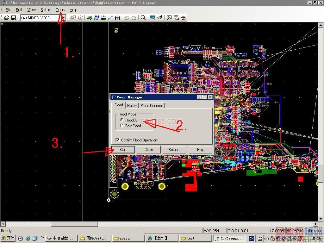Select the Zoom magnifier tool
Image resolution: width=324 pixels, height=243 pixels.
point(143,18)
